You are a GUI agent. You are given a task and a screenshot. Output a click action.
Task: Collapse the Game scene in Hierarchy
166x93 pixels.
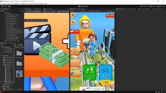click(4, 13)
